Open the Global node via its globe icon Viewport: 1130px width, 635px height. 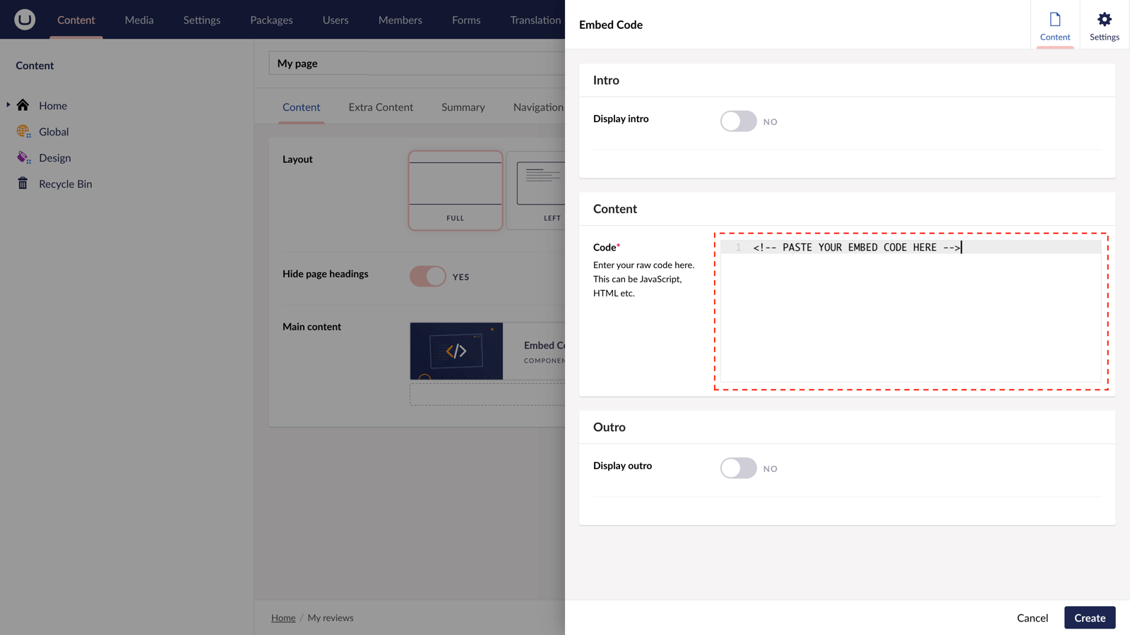(x=23, y=131)
